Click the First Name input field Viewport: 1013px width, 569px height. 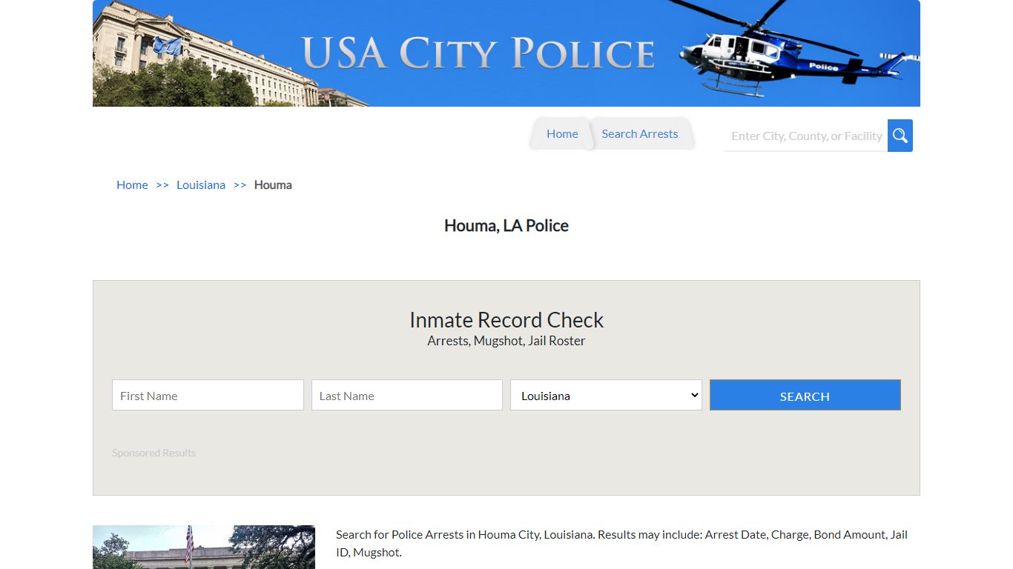208,396
